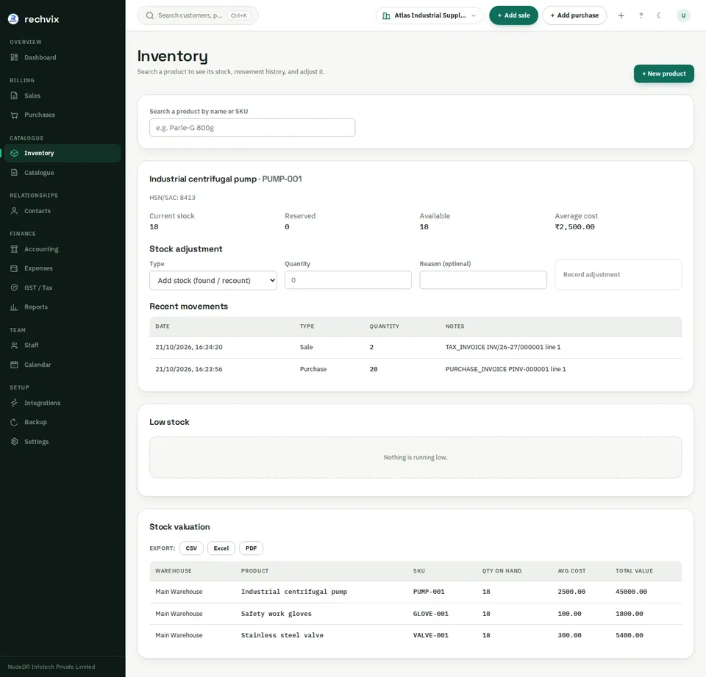Viewport: 706px width, 677px height.
Task: Open the user avatar 'U' menu
Action: click(x=683, y=15)
